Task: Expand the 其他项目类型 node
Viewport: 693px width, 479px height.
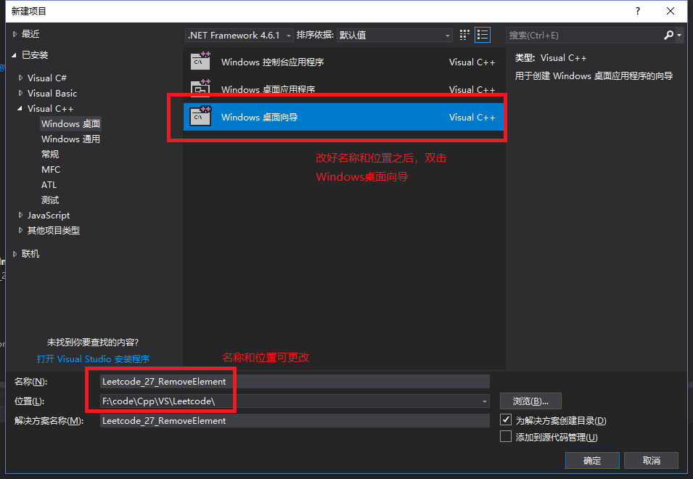Action: 20,230
